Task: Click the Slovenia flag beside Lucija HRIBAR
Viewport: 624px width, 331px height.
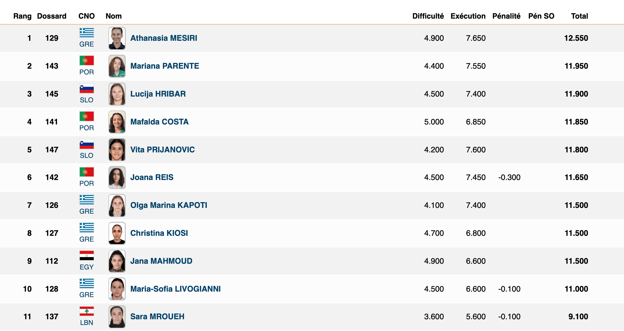Action: 87,88
